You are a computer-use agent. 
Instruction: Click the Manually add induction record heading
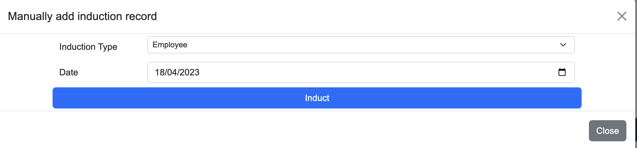click(x=82, y=16)
